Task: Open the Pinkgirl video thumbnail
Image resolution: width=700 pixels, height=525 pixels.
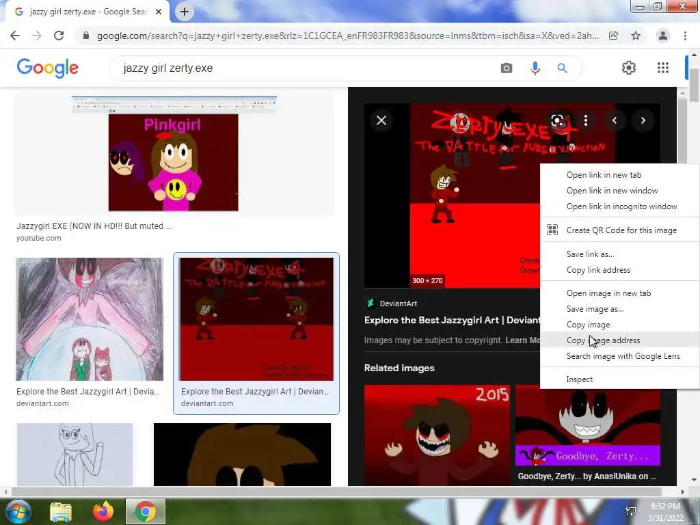Action: coord(174,154)
